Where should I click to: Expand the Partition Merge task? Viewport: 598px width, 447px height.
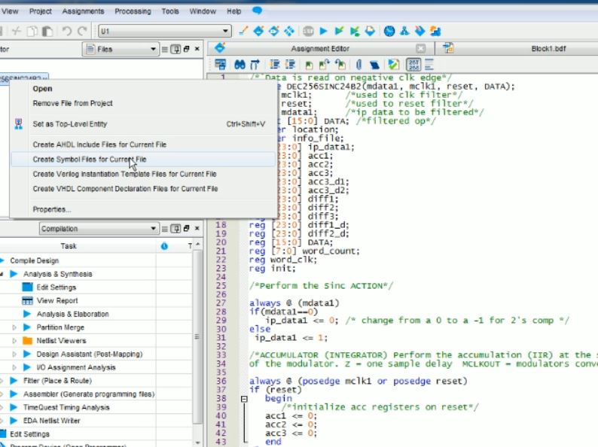(14, 327)
